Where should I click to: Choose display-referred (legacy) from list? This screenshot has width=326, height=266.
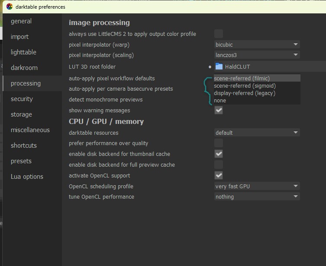click(245, 93)
